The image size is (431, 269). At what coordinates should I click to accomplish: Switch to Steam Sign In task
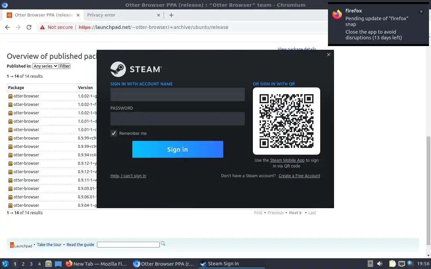231,264
